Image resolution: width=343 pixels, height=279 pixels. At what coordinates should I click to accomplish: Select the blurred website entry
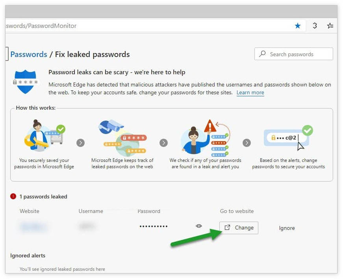33,227
